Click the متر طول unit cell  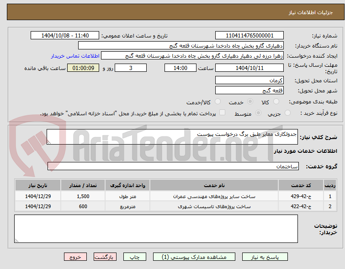point(127,196)
